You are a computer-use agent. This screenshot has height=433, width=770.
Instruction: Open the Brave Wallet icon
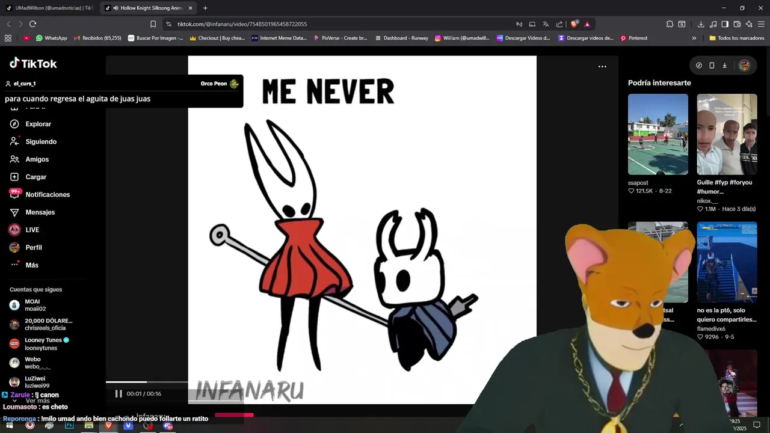(x=737, y=24)
